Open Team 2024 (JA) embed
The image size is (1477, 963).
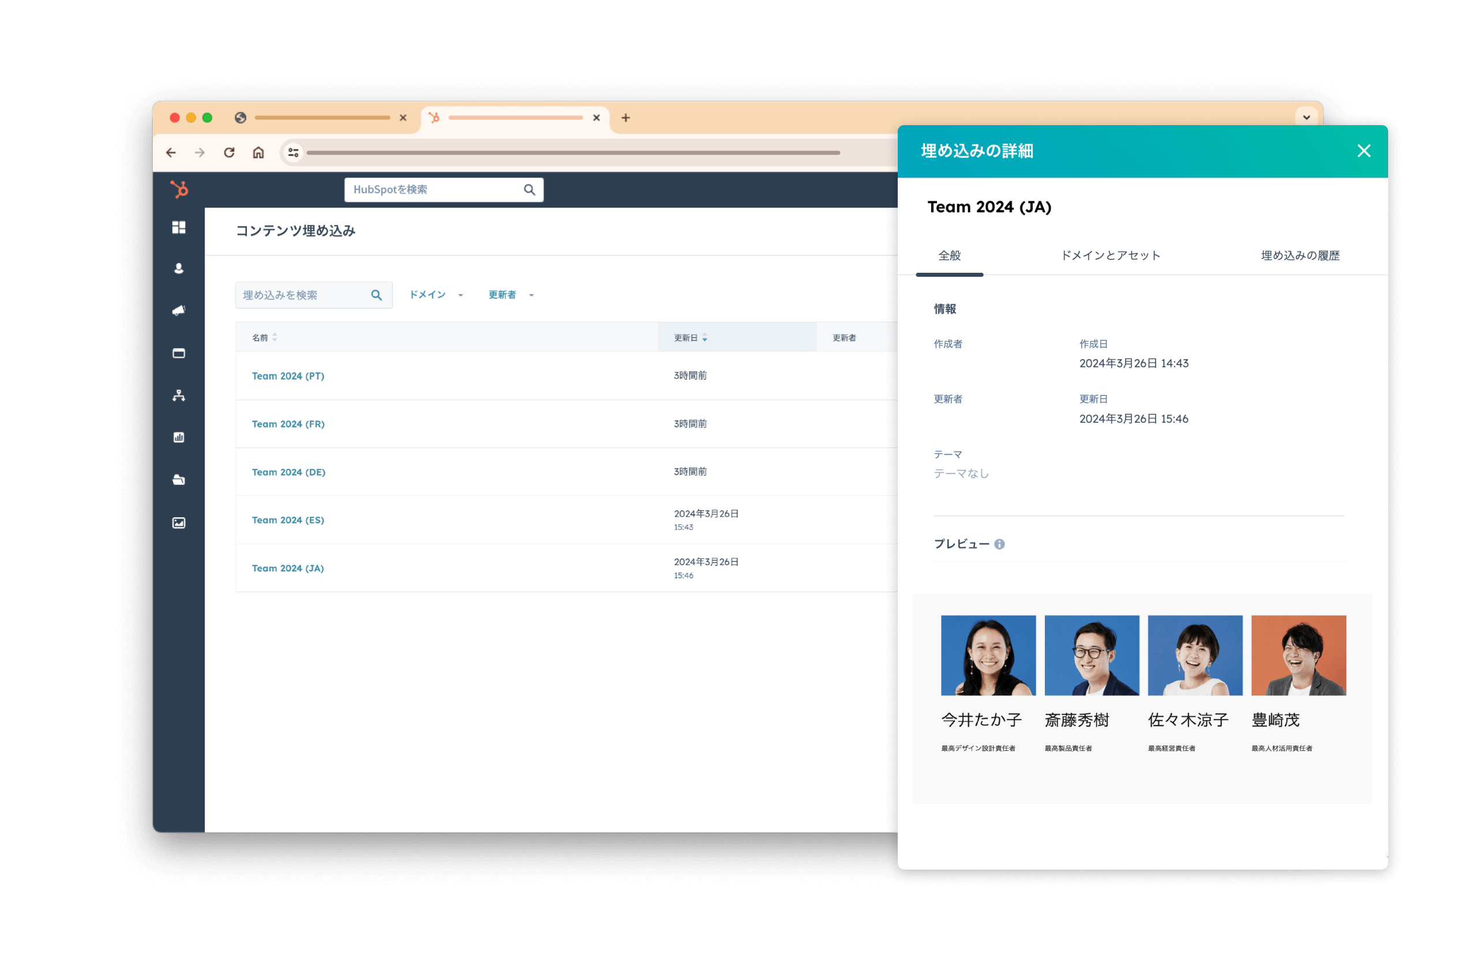(288, 569)
